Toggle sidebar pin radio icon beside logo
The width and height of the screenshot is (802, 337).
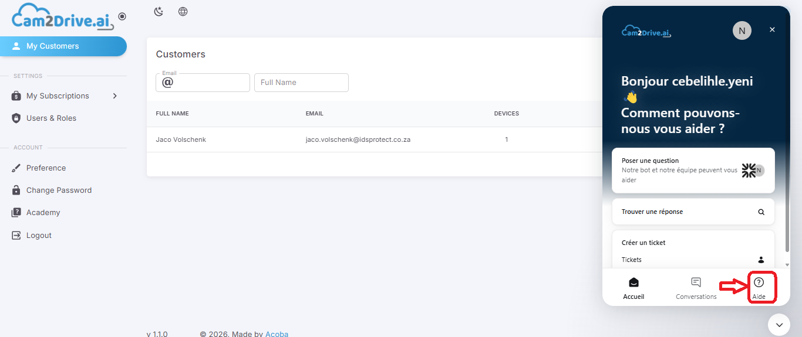122,16
